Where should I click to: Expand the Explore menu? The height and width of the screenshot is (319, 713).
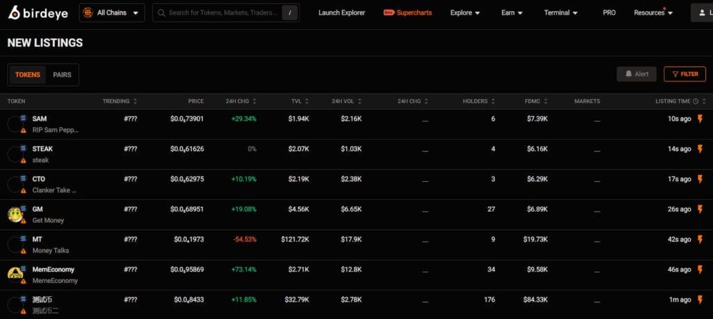[465, 13]
